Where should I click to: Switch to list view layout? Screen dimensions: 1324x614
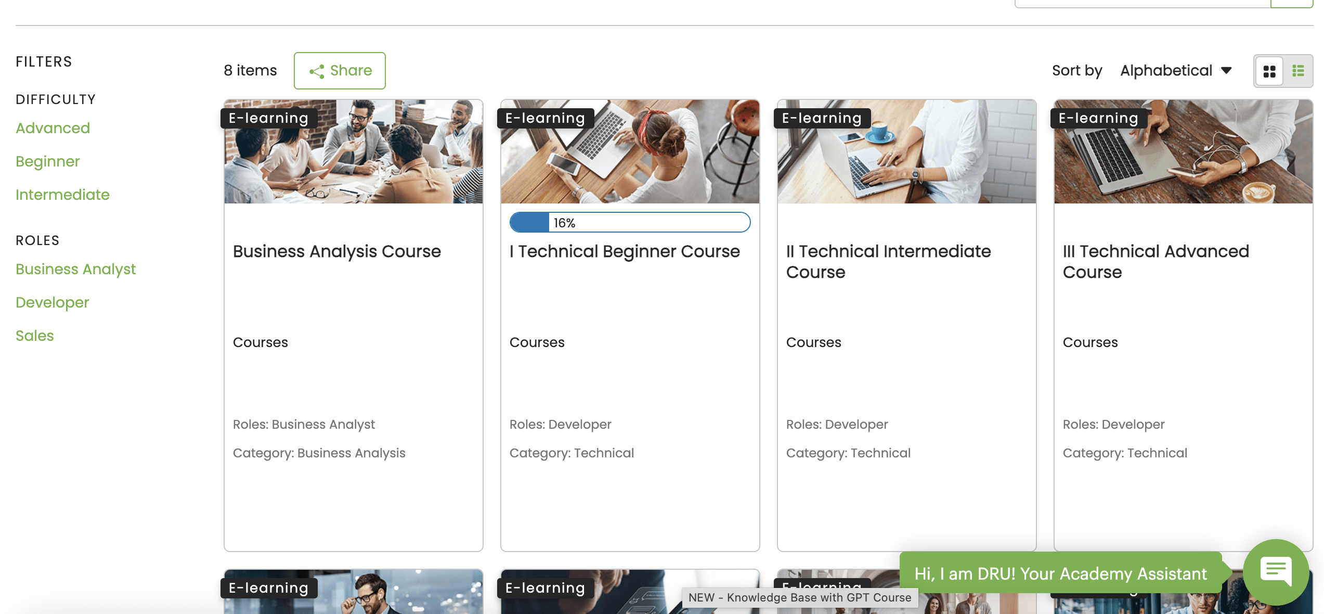click(1298, 71)
